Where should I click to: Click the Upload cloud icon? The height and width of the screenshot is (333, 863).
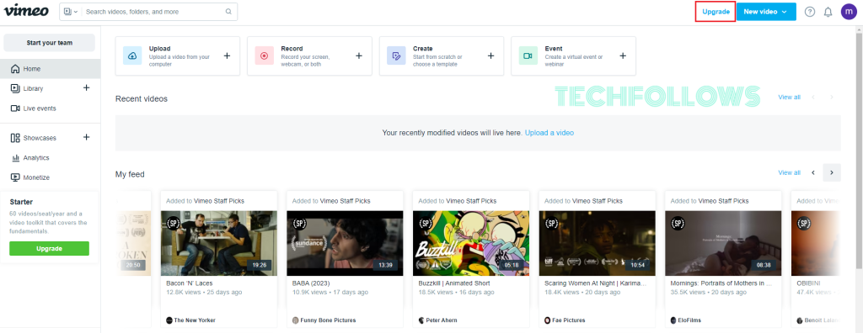tap(132, 56)
